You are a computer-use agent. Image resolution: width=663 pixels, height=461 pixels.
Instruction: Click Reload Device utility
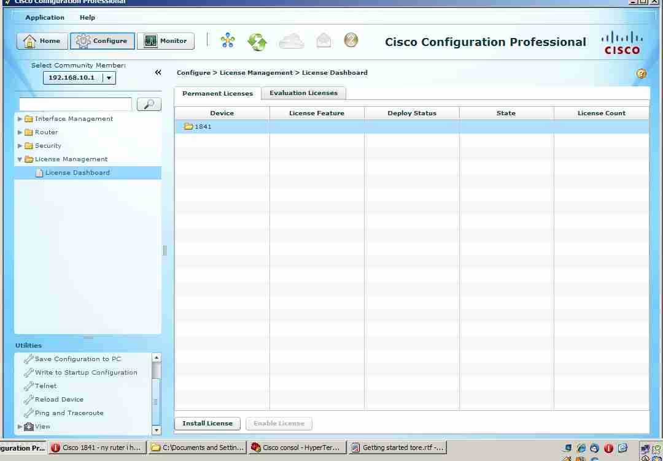tap(59, 399)
